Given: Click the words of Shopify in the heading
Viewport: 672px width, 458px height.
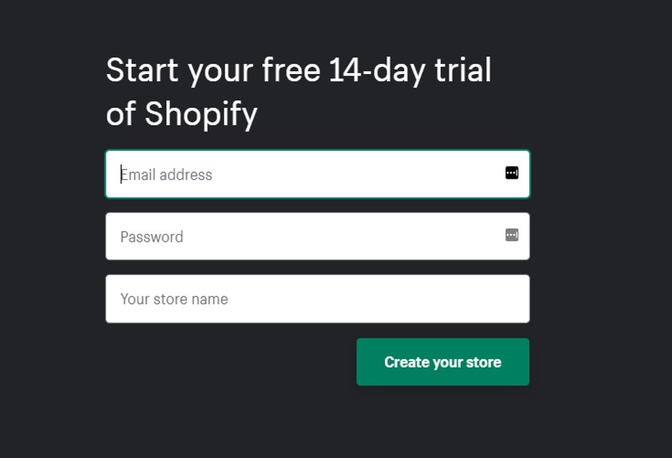Looking at the screenshot, I should coord(182,114).
